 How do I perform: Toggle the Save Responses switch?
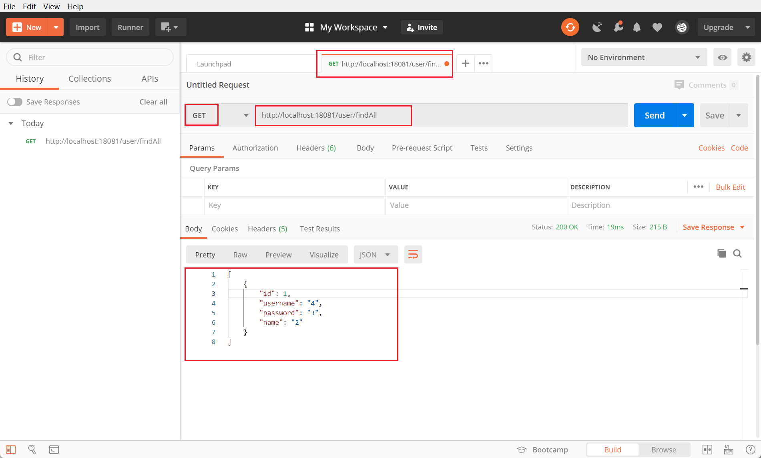click(14, 102)
